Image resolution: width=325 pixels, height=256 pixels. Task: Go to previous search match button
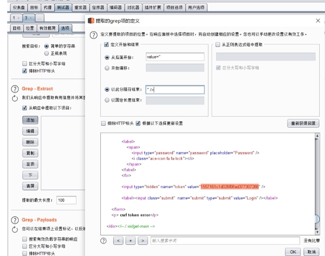[x=119, y=241]
